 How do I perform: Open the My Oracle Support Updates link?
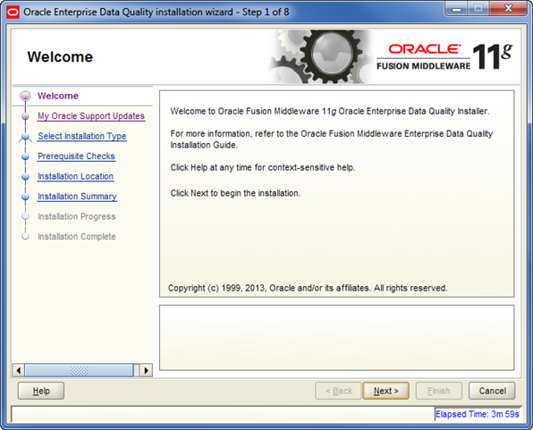(x=91, y=116)
